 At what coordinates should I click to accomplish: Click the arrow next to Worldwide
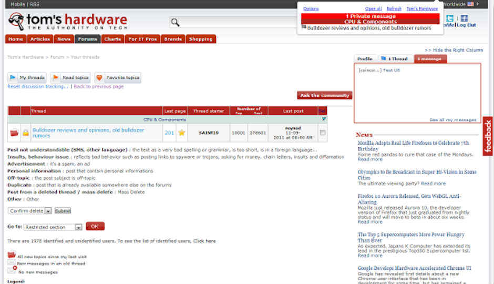[478, 4]
